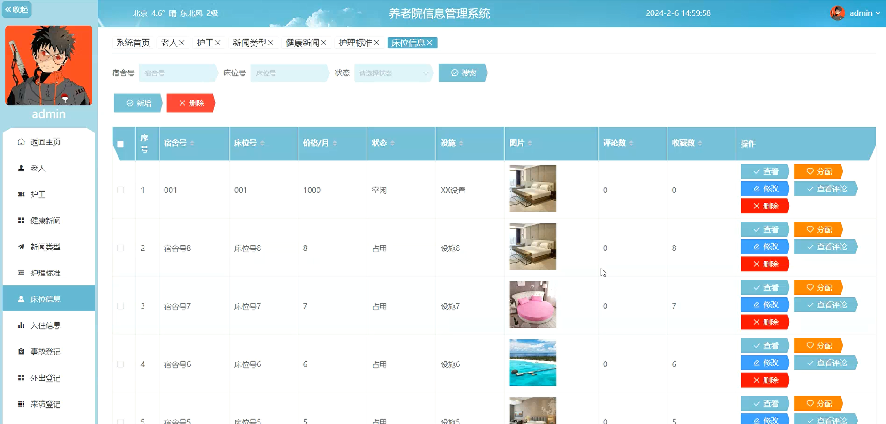Open 来访登记 in the sidebar
This screenshot has width=886, height=424.
click(x=49, y=404)
